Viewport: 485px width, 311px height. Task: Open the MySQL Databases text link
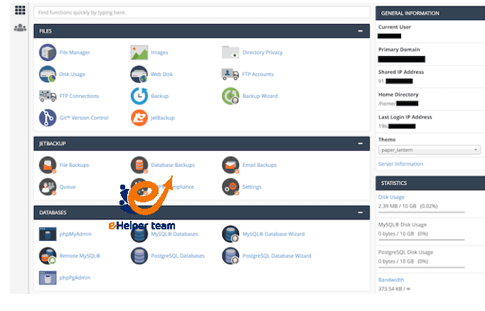pos(174,234)
